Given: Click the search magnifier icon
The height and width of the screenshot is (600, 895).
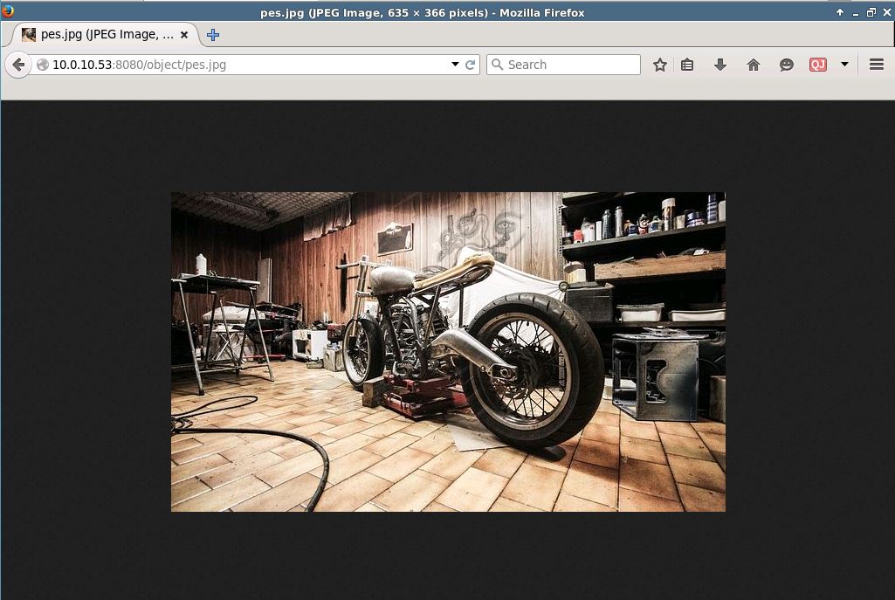Looking at the screenshot, I should click(x=497, y=65).
